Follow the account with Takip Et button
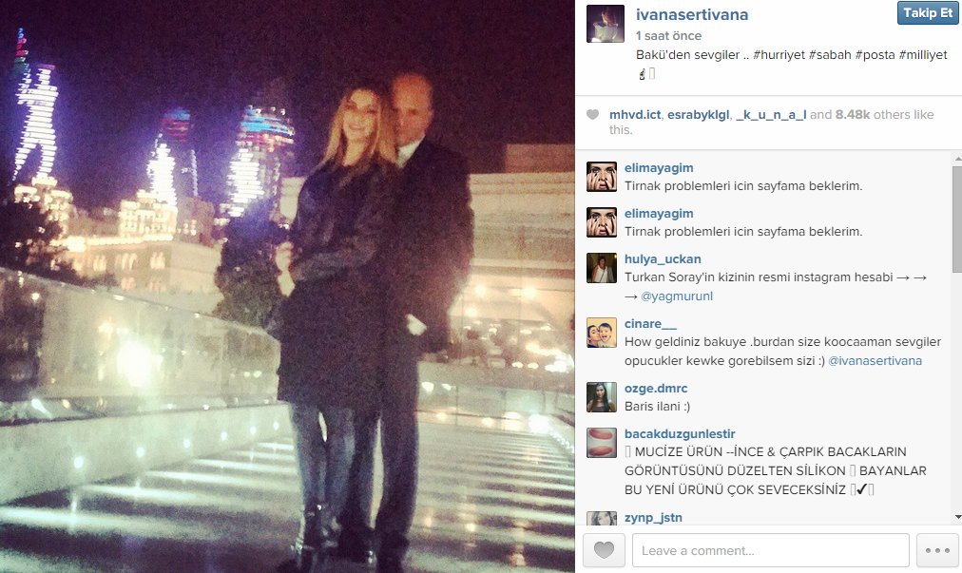The image size is (962, 573). [927, 13]
